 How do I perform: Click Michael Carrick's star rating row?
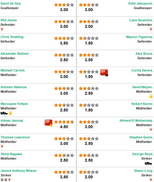coord(64,72)
